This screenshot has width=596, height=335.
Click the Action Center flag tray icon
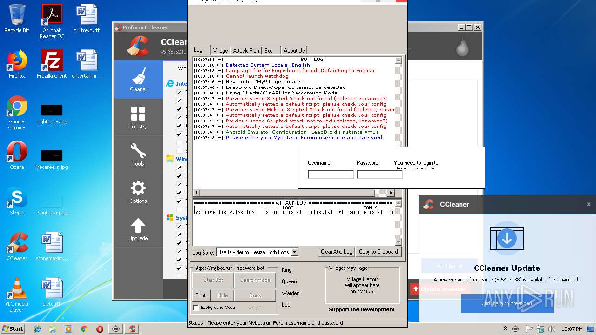coord(529,329)
